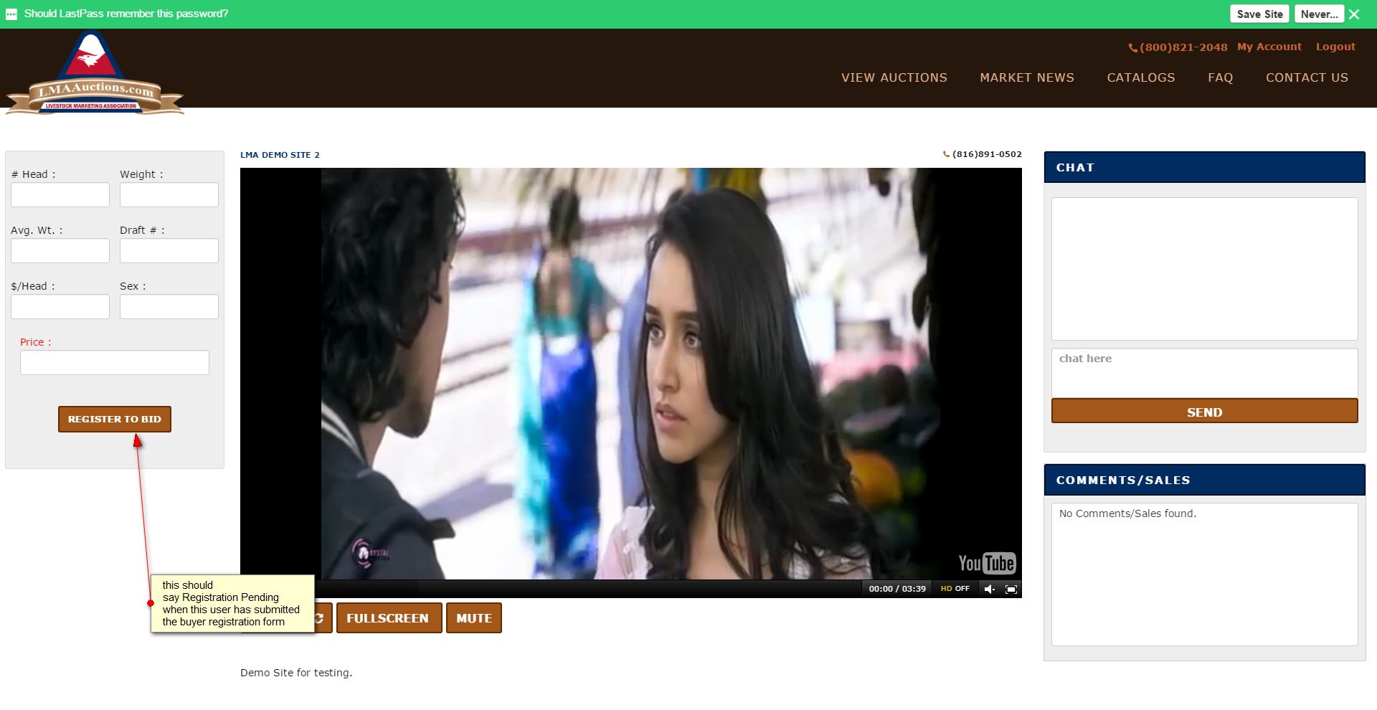Click the Sex input field
The image size is (1377, 710).
click(169, 306)
